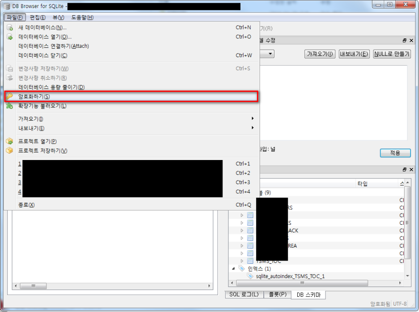Click the cell editor text area
The height and width of the screenshot is (312, 419).
coord(333,103)
